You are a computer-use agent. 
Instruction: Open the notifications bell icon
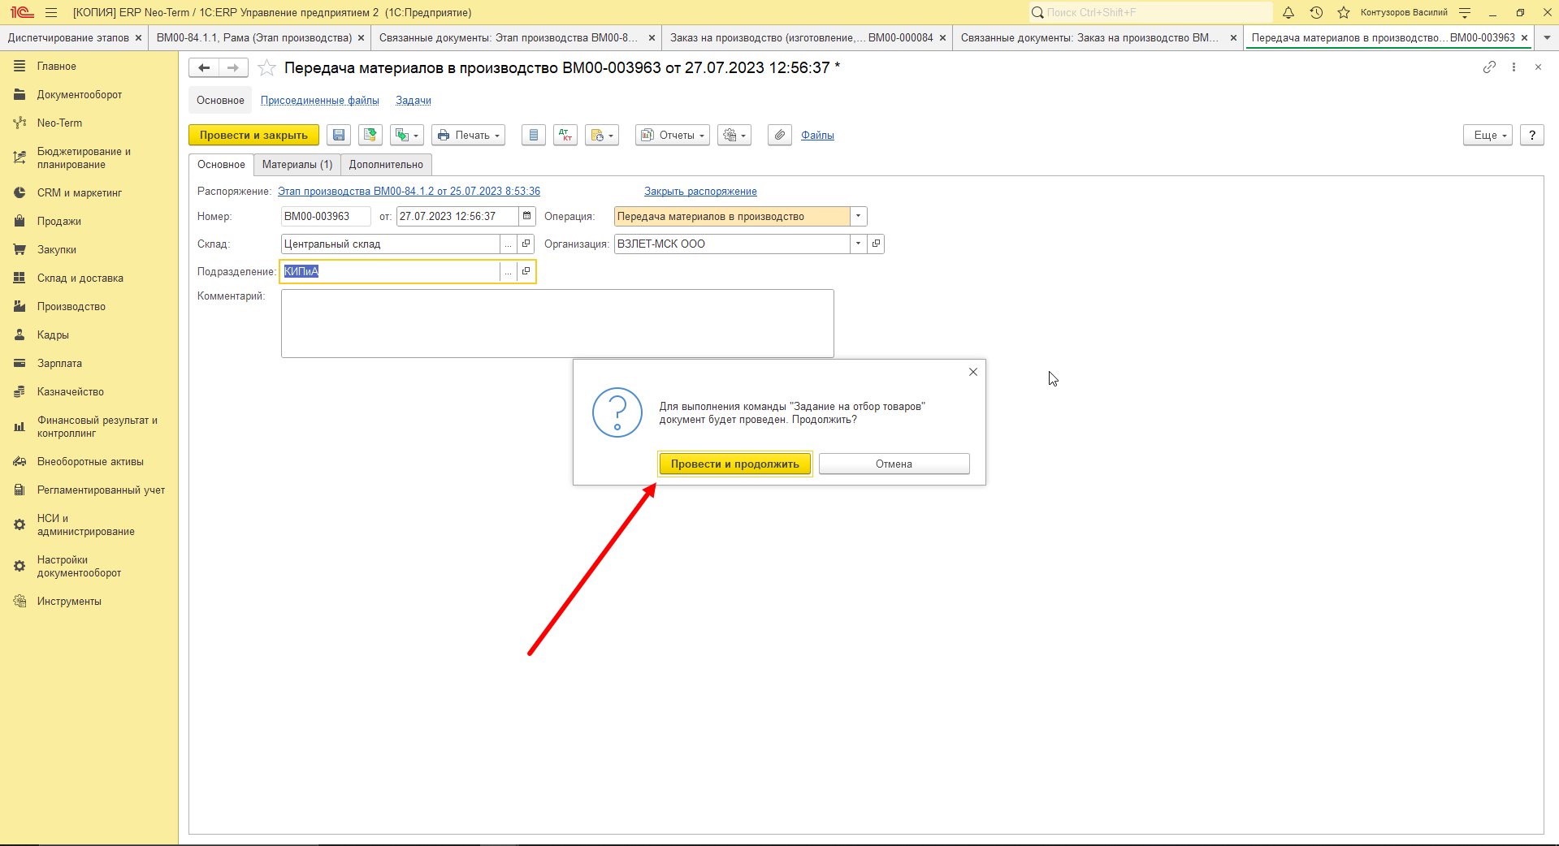click(1288, 12)
